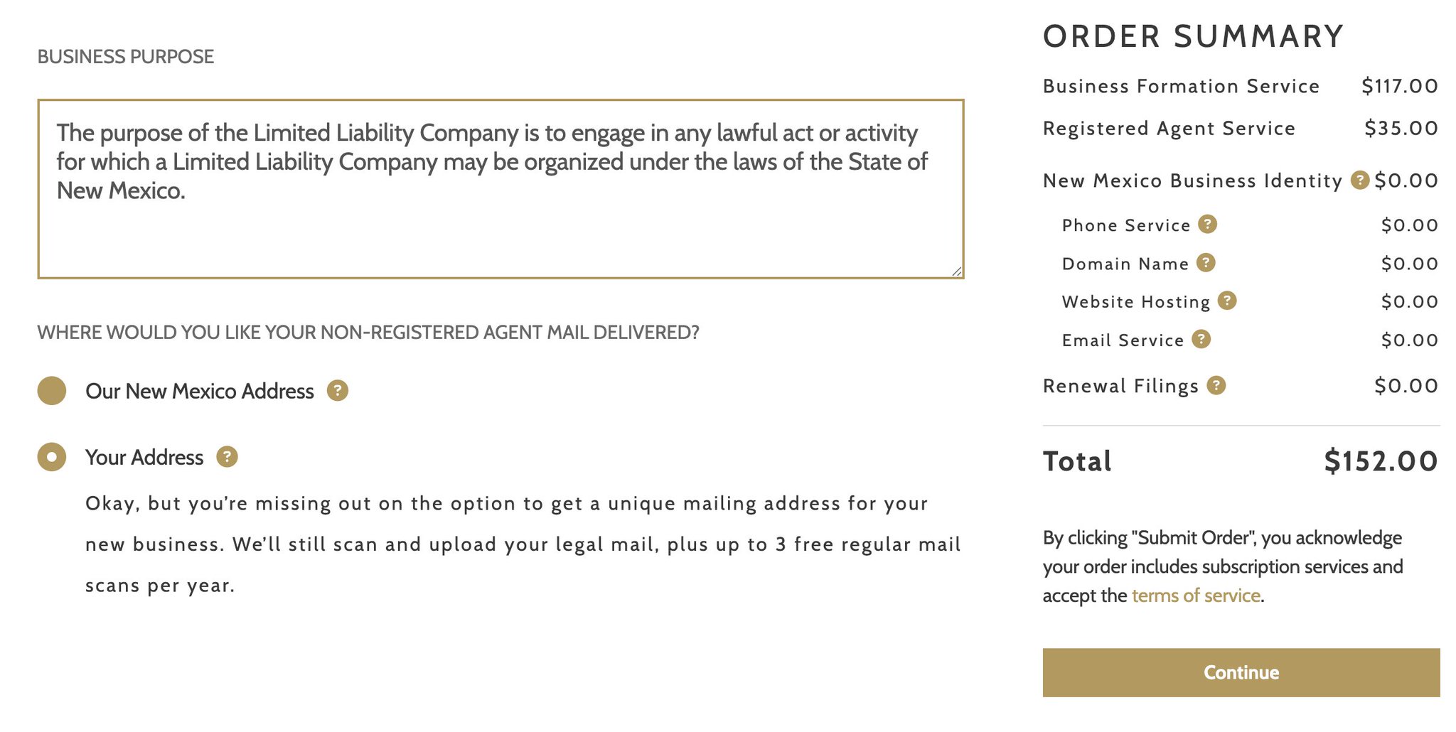This screenshot has height=732, width=1456.
Task: Open New Mexico Business Identity help tooltip
Action: [x=1360, y=181]
